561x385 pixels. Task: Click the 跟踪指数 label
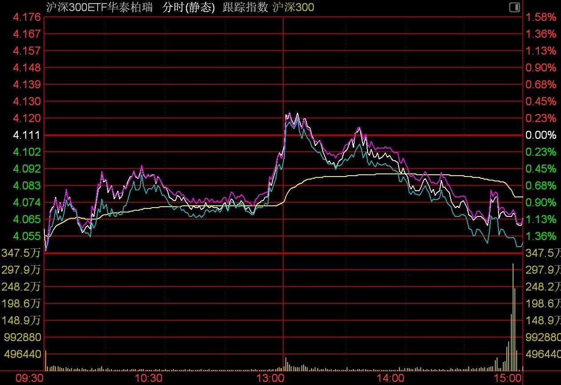[245, 7]
